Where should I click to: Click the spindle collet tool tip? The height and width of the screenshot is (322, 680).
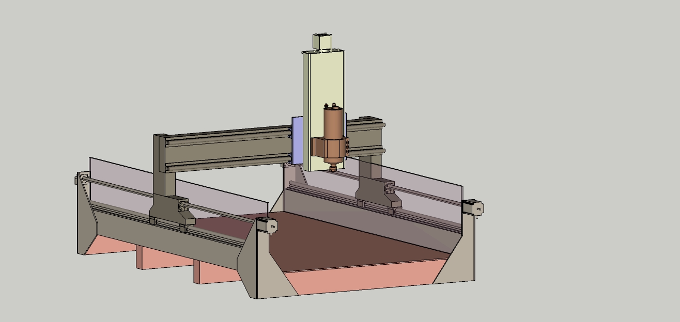[x=333, y=168]
